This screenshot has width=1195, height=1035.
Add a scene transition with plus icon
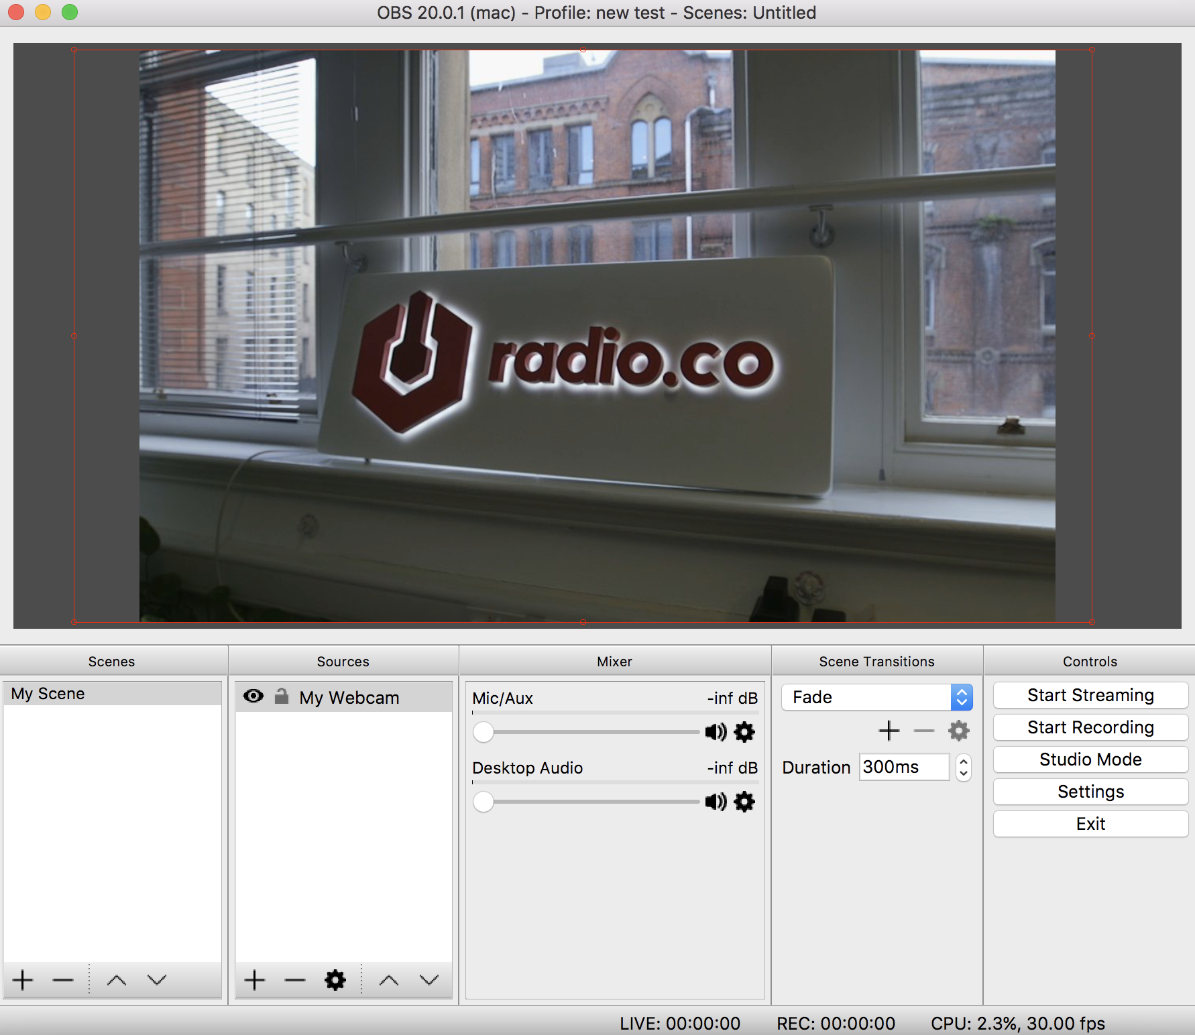[889, 731]
